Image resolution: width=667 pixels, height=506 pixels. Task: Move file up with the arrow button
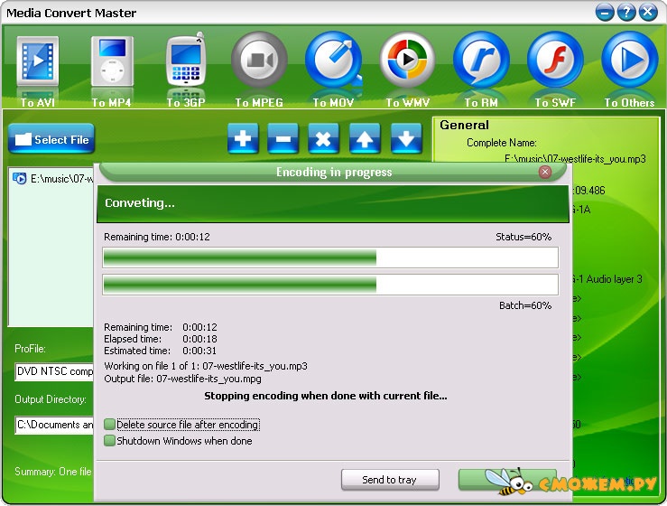(365, 138)
